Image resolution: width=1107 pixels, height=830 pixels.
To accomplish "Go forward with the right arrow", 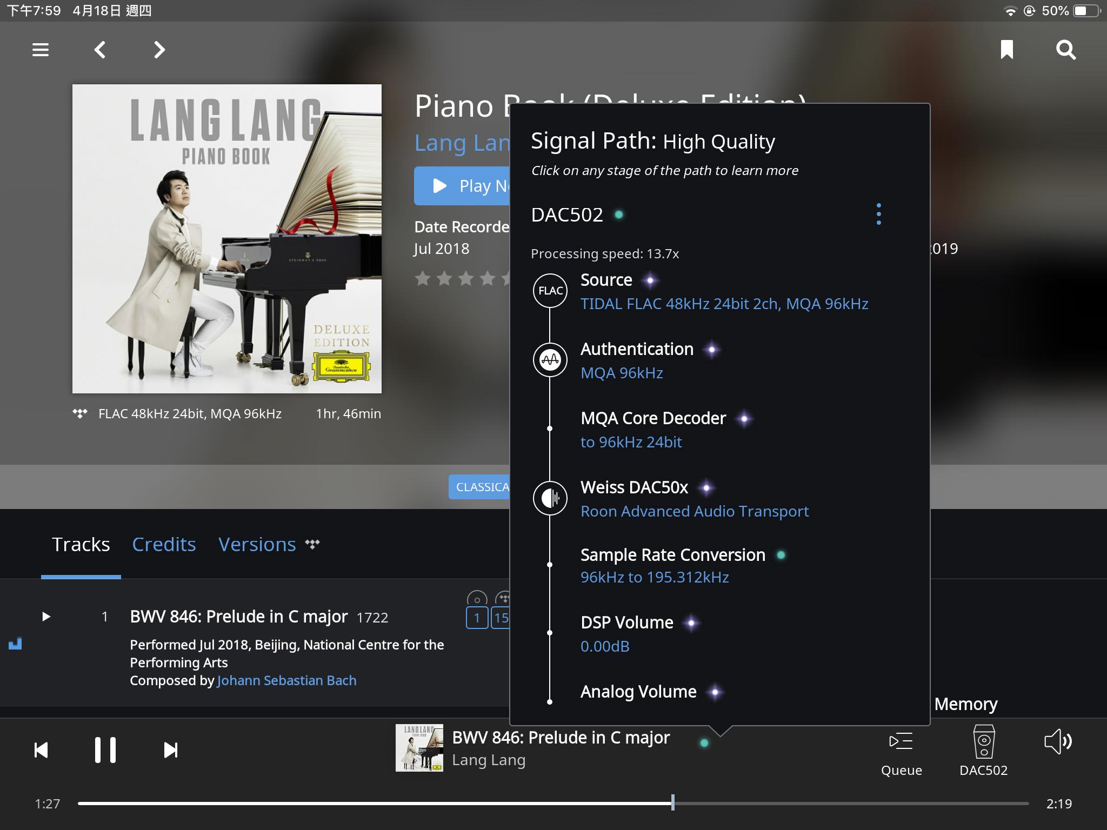I will 159,50.
